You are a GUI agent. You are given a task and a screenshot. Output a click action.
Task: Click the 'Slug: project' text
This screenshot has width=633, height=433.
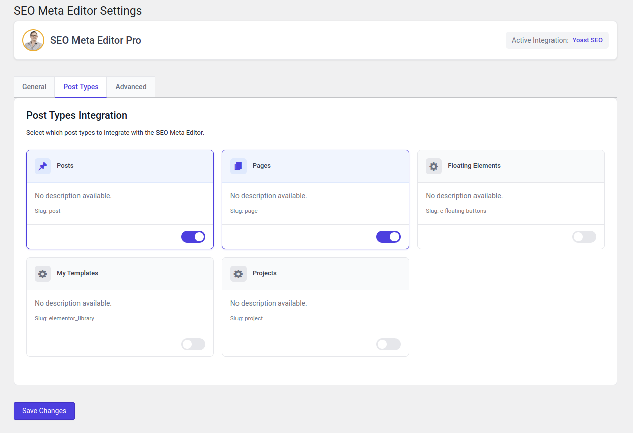247,318
